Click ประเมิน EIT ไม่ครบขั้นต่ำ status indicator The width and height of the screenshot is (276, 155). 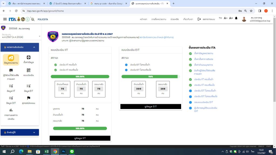click(x=126, y=65)
